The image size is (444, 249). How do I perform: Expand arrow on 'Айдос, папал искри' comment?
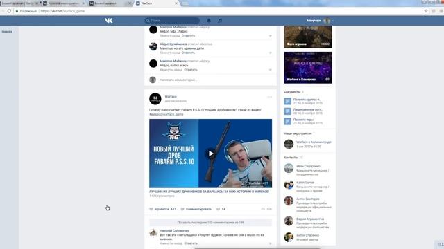point(270,70)
